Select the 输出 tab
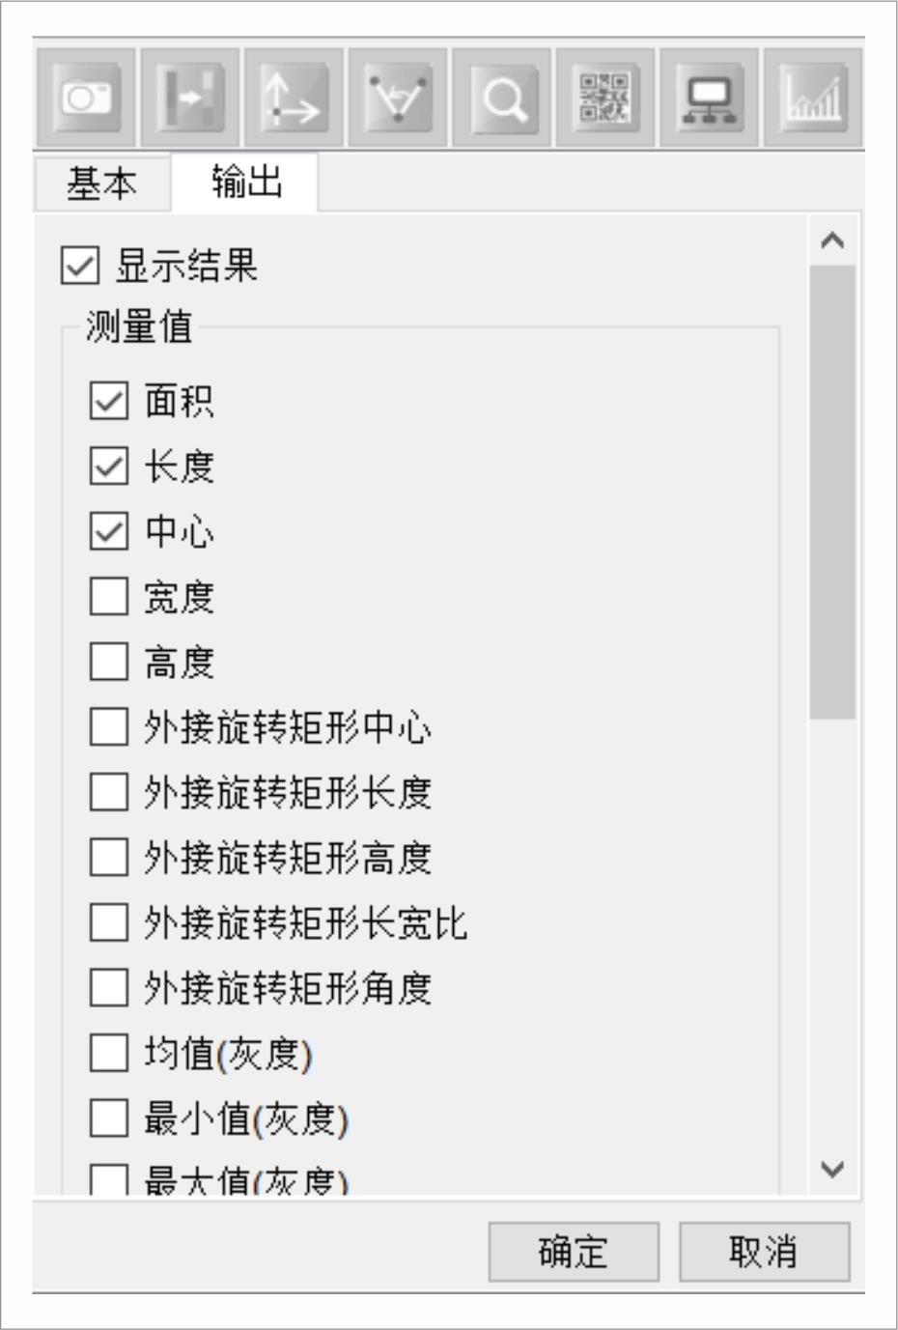The image size is (898, 1330). [245, 182]
